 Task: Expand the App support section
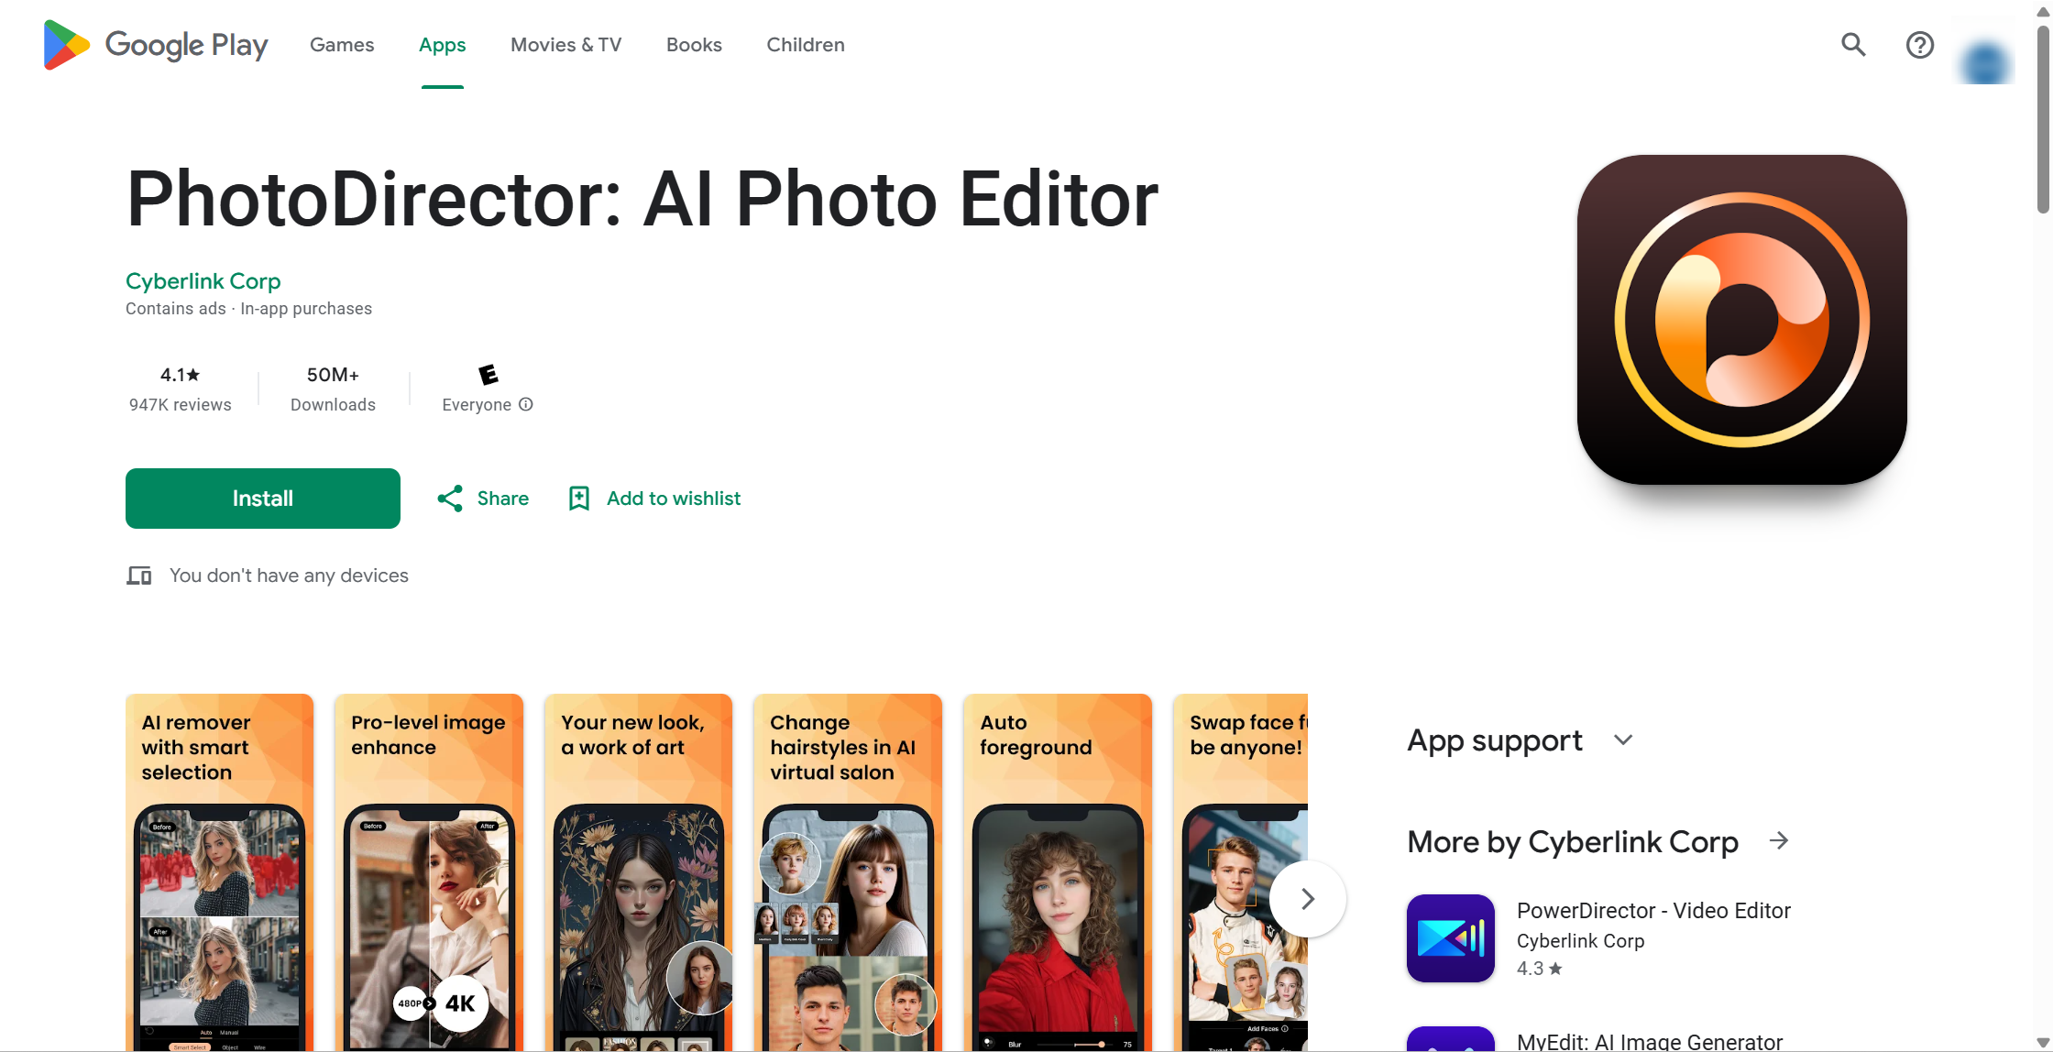[1623, 740]
